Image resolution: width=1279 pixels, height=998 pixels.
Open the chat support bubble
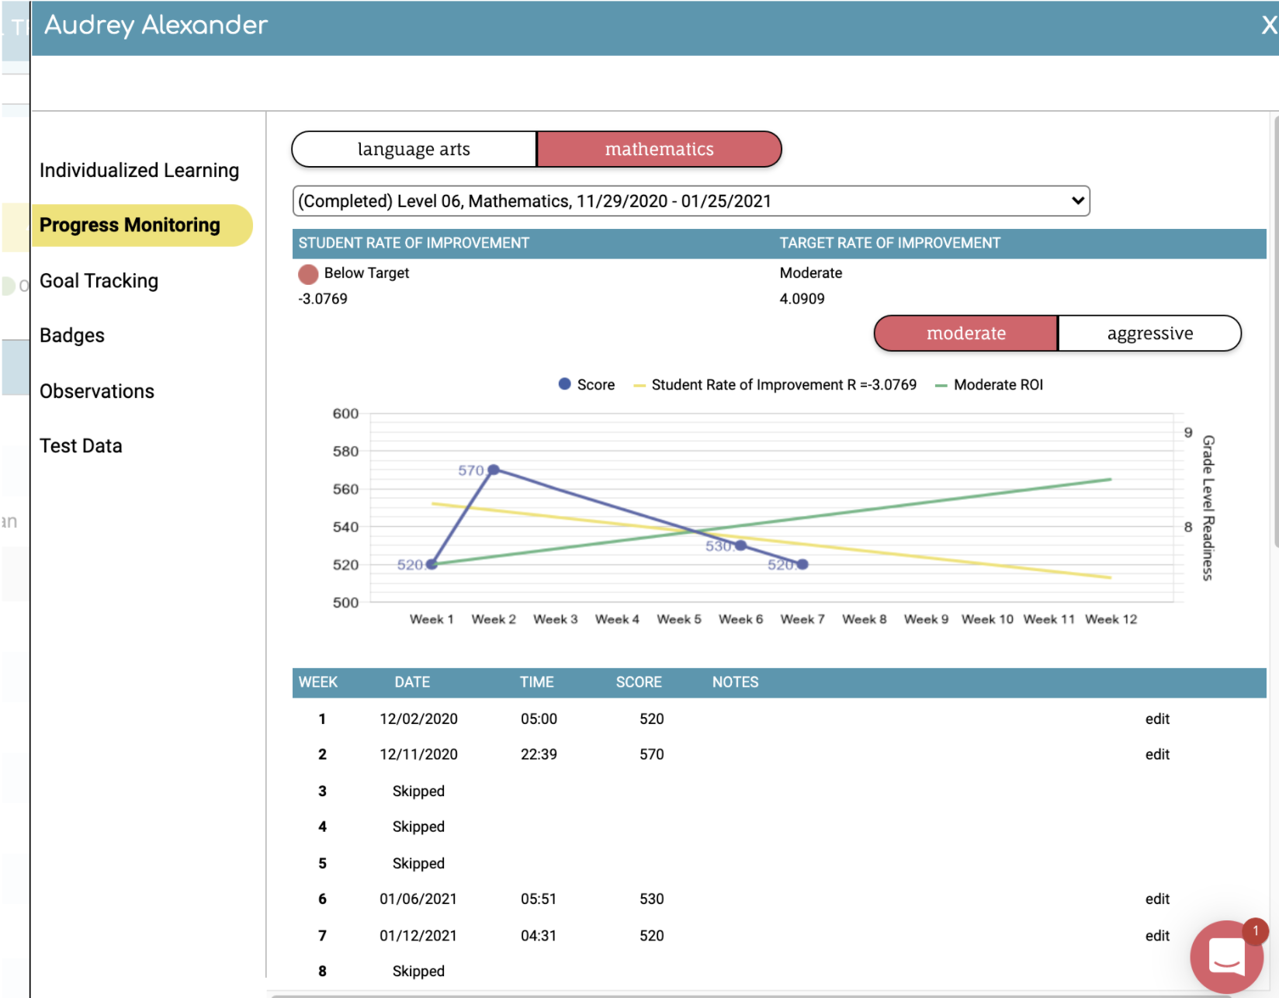pyautogui.click(x=1227, y=956)
